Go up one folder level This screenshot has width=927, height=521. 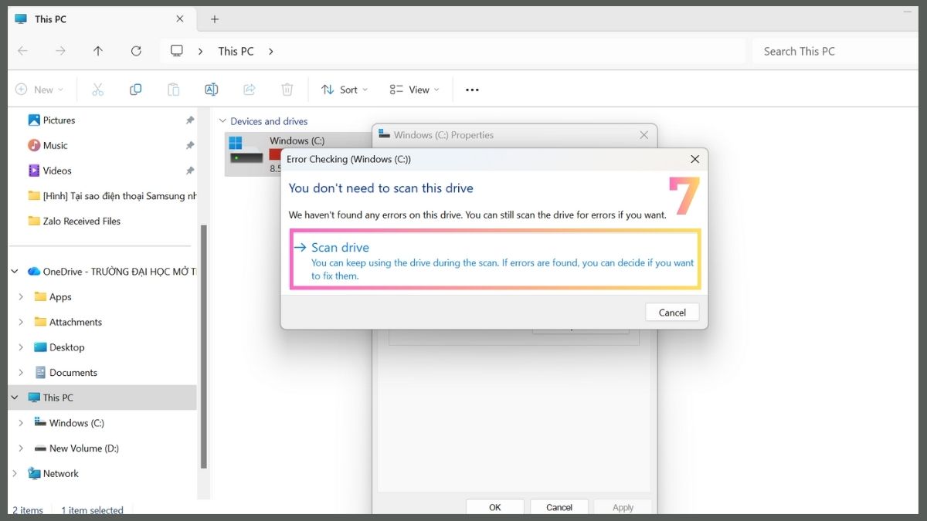[x=98, y=51]
